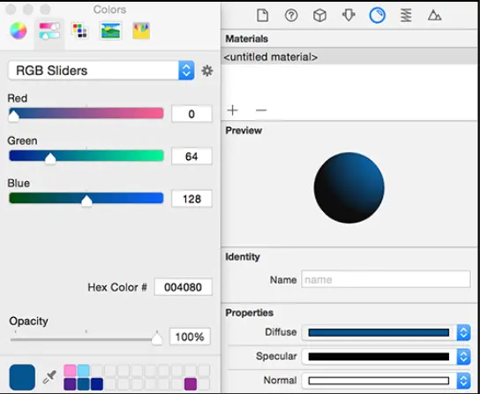Select the Material inspector circle icon
Image resolution: width=480 pixels, height=394 pixels.
pyautogui.click(x=377, y=15)
